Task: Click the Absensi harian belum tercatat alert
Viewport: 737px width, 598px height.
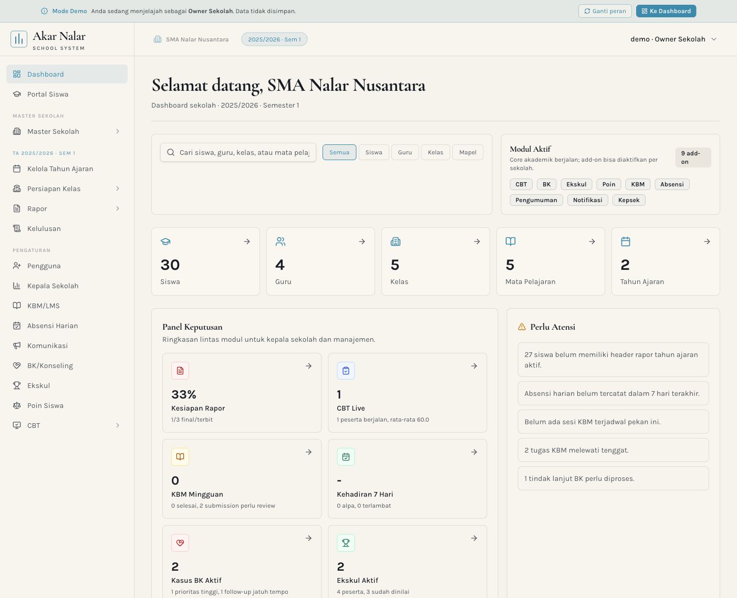Action: point(613,393)
